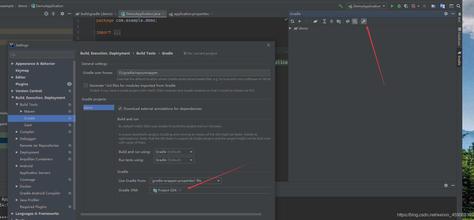The width and height of the screenshot is (474, 220).
Task: Open DemoApplication run configuration dropdown
Action: pos(366,6)
